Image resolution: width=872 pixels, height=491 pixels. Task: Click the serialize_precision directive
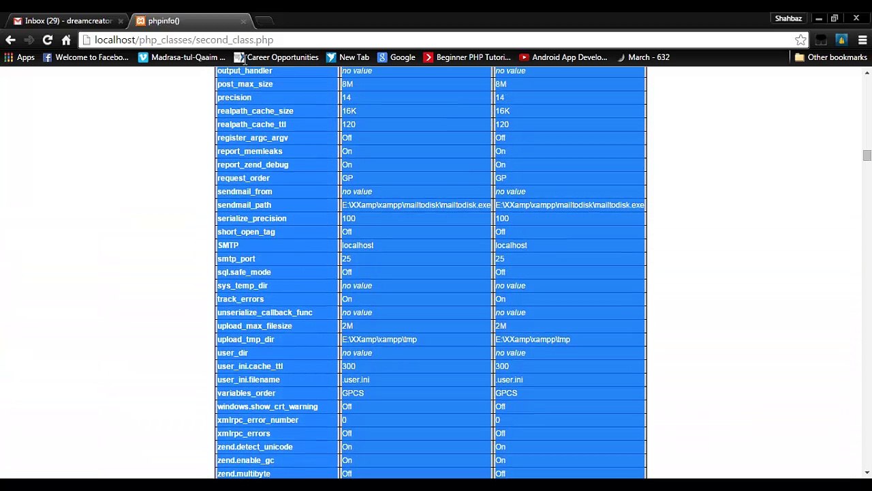tap(251, 218)
